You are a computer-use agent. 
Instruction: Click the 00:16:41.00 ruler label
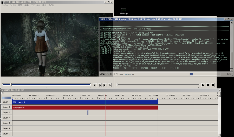click(119, 96)
